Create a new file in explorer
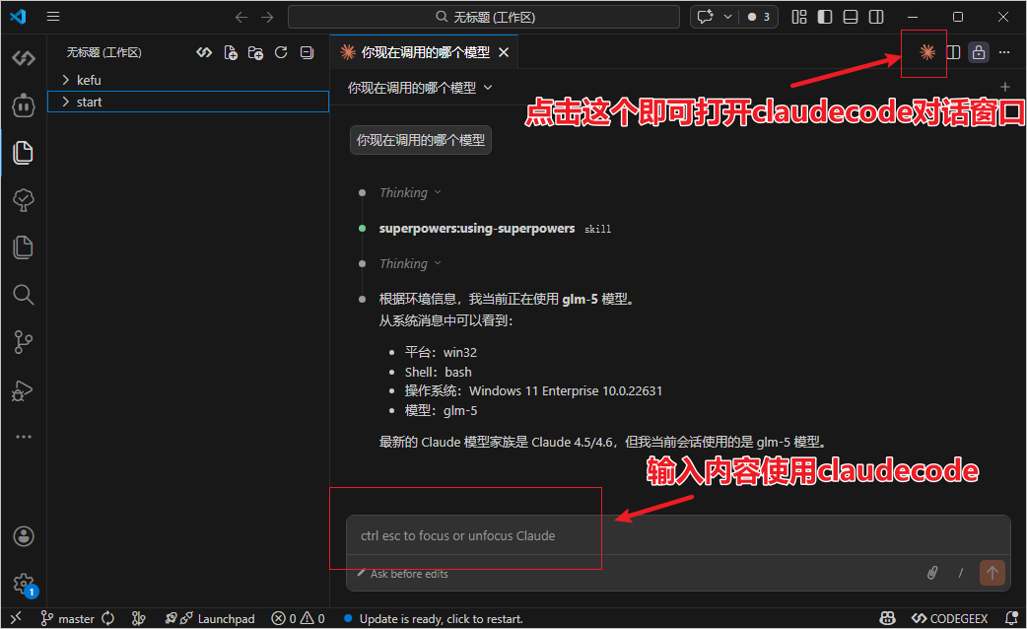This screenshot has width=1027, height=629. [x=231, y=52]
